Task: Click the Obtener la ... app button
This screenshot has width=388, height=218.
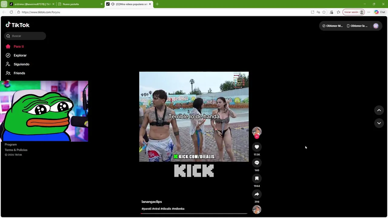Action: (x=357, y=26)
